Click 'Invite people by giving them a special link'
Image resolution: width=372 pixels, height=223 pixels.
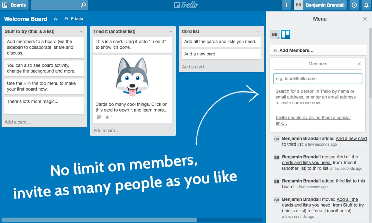click(313, 120)
